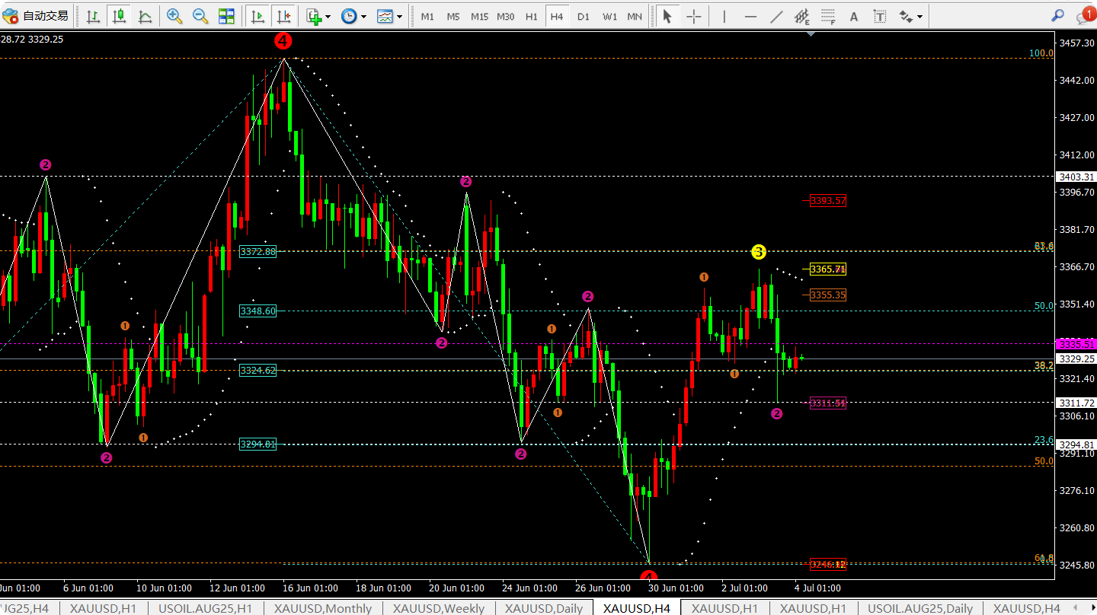Click the 100.0 Fibonacci level label
The height and width of the screenshot is (615, 1097).
[x=1041, y=53]
